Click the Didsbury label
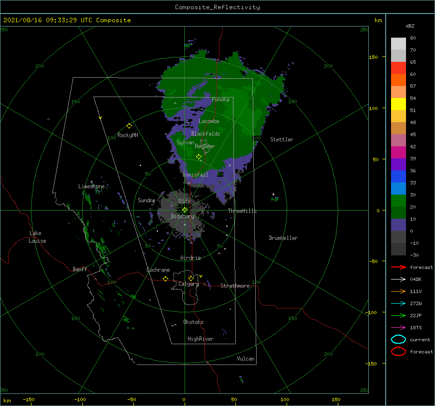The width and height of the screenshot is (435, 406). click(182, 216)
